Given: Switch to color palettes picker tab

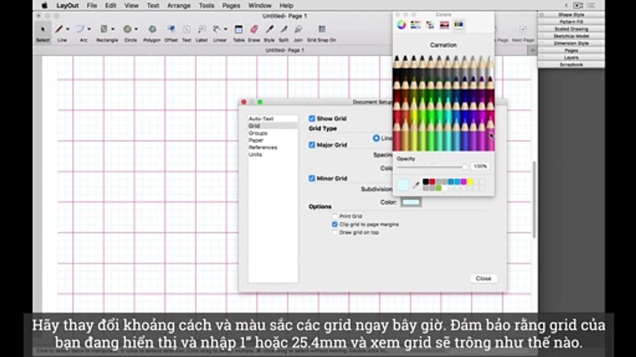Looking at the screenshot, I should [430, 25].
